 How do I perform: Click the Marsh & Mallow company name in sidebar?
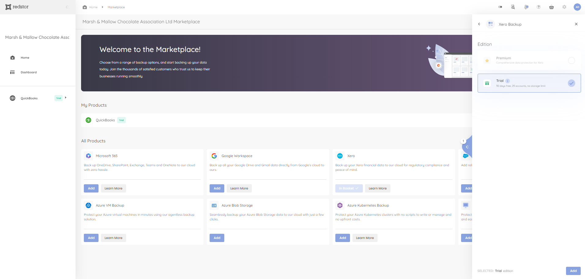pos(37,37)
